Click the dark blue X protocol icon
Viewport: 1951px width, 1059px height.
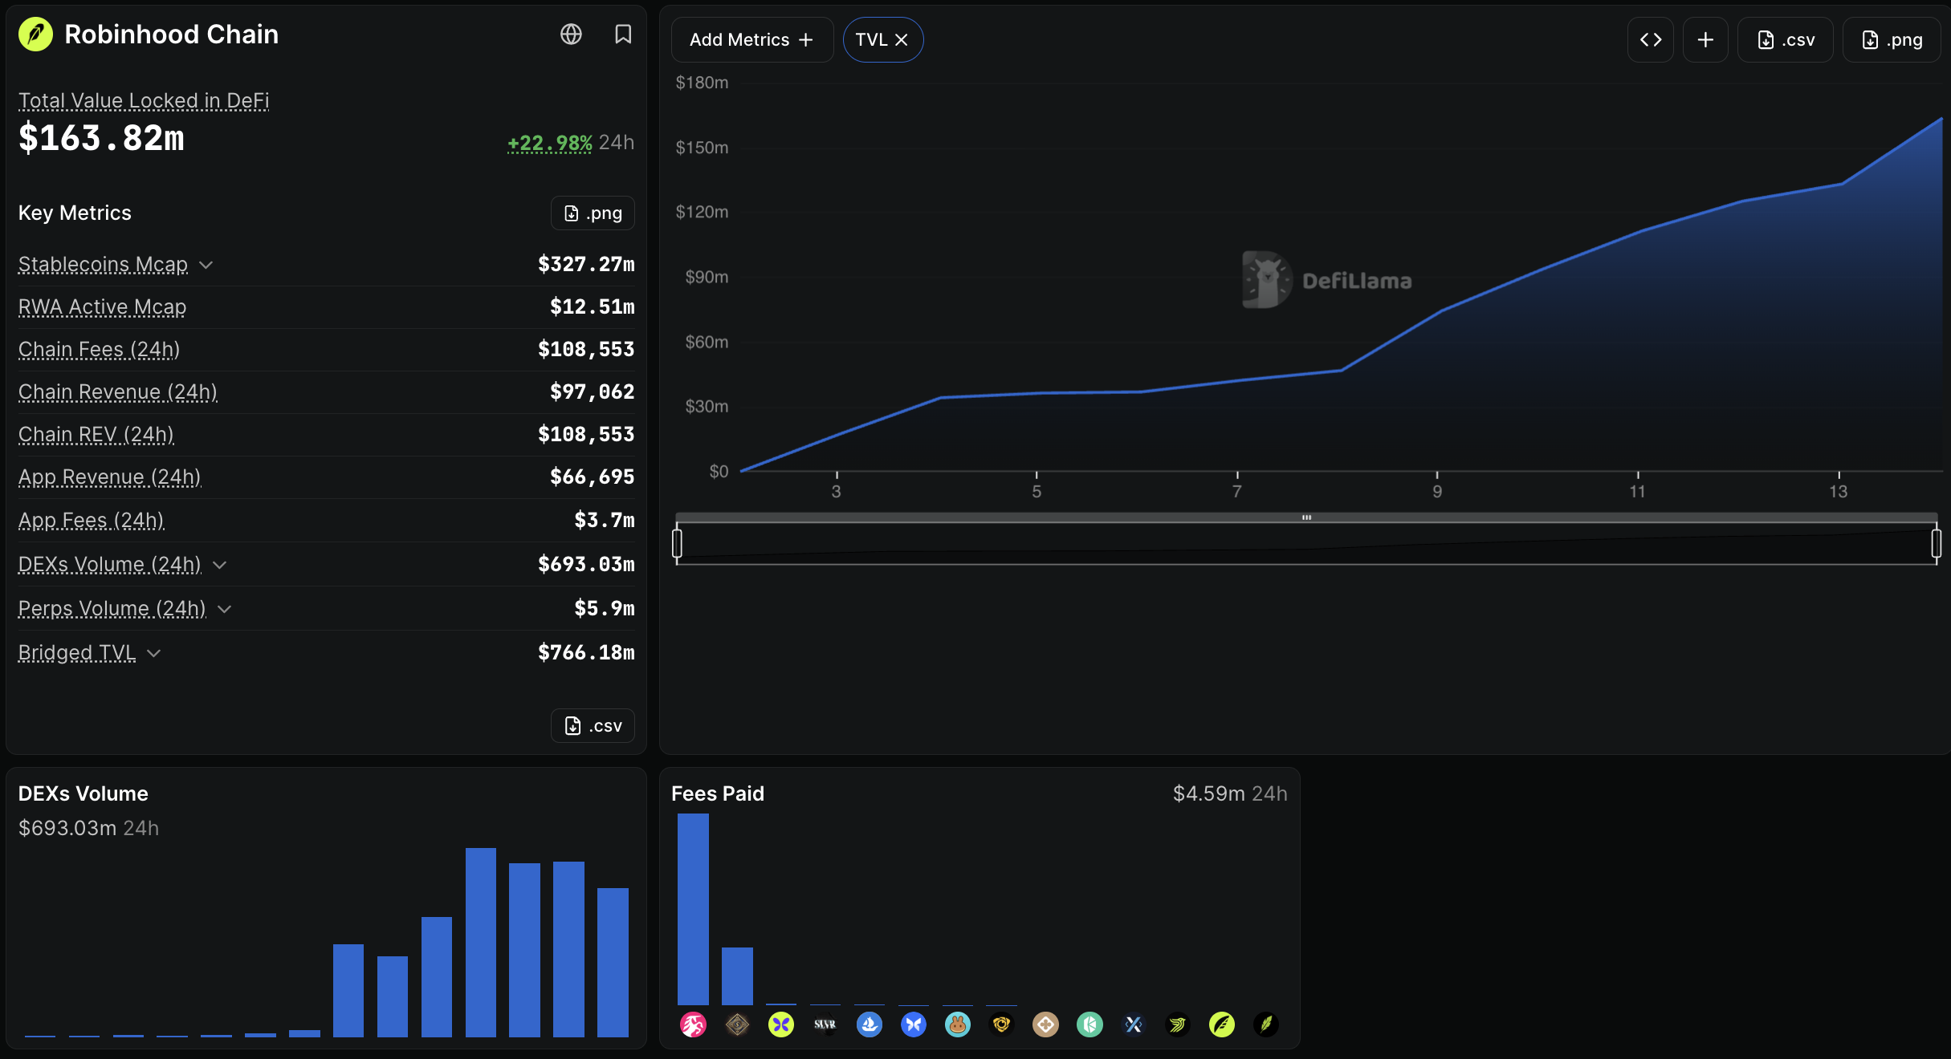point(1134,1025)
